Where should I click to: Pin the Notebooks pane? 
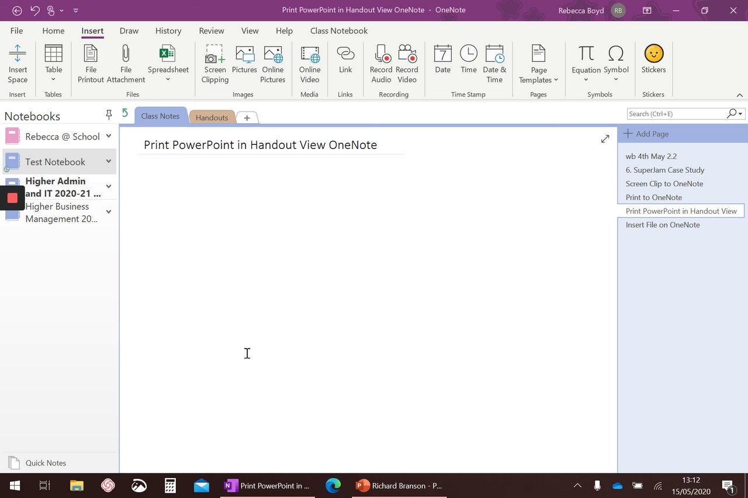point(108,115)
